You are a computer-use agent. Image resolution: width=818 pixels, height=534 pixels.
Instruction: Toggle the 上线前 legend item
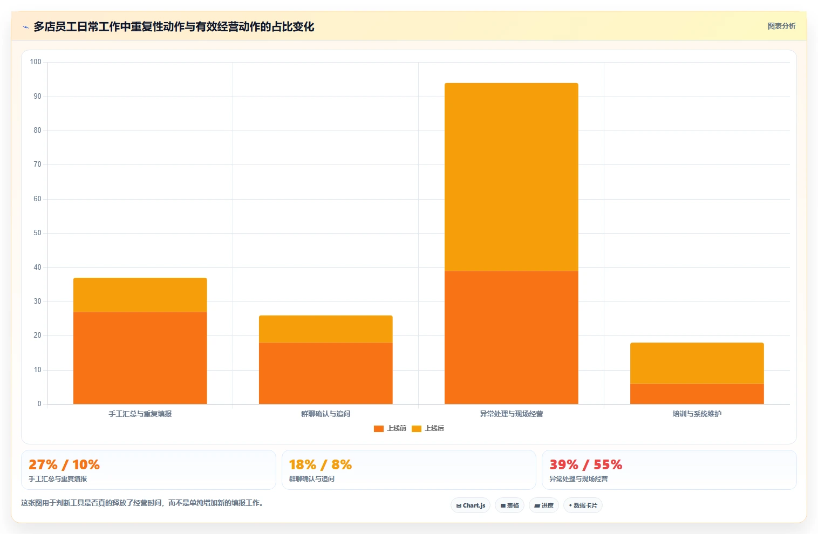390,428
